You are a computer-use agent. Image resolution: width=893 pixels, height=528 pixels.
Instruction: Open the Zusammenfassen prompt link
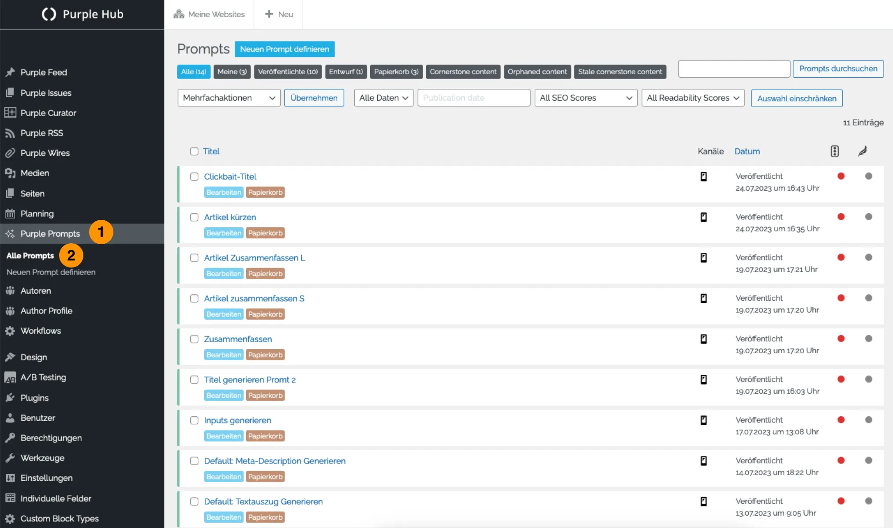click(x=238, y=339)
